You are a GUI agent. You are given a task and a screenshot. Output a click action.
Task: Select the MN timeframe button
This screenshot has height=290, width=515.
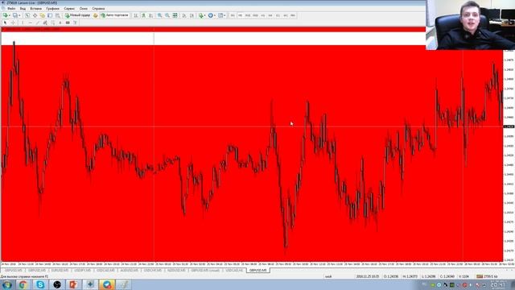(x=293, y=15)
